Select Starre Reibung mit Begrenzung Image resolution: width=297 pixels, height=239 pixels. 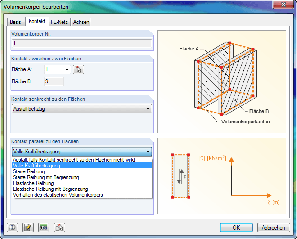pos(82,177)
